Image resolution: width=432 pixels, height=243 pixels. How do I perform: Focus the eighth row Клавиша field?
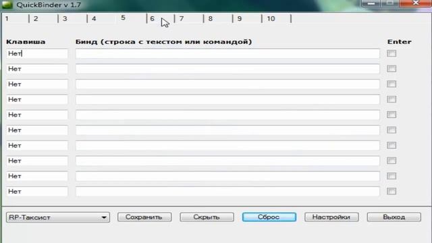point(37,161)
